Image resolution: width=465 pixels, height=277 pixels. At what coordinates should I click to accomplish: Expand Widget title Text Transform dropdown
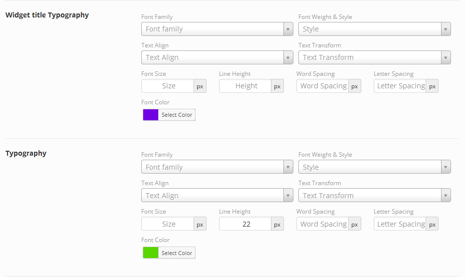[x=375, y=57]
